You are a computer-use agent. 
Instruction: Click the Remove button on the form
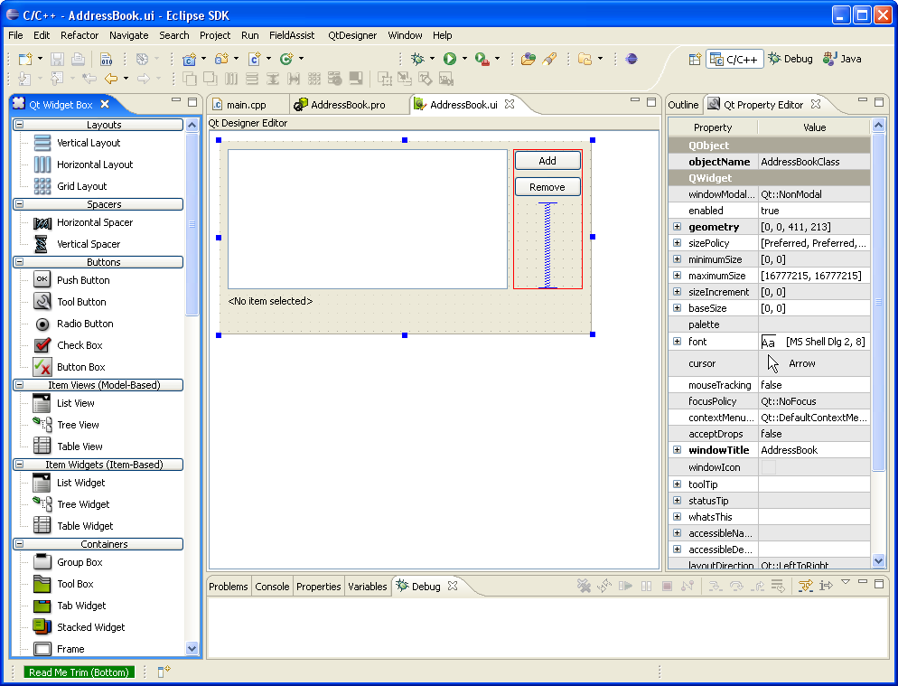(x=547, y=187)
